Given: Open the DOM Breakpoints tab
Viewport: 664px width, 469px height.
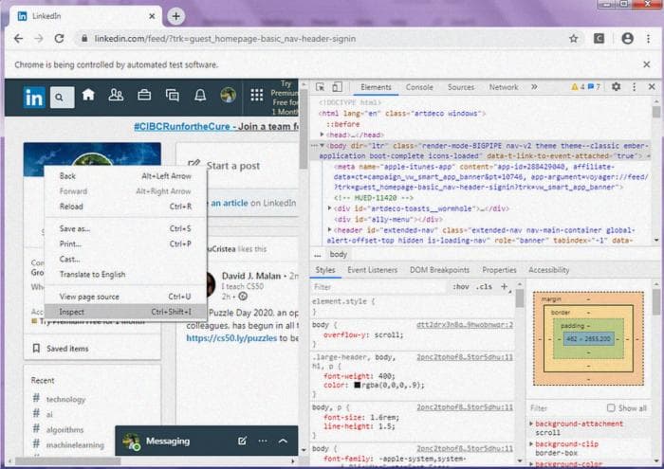Looking at the screenshot, I should pos(439,270).
